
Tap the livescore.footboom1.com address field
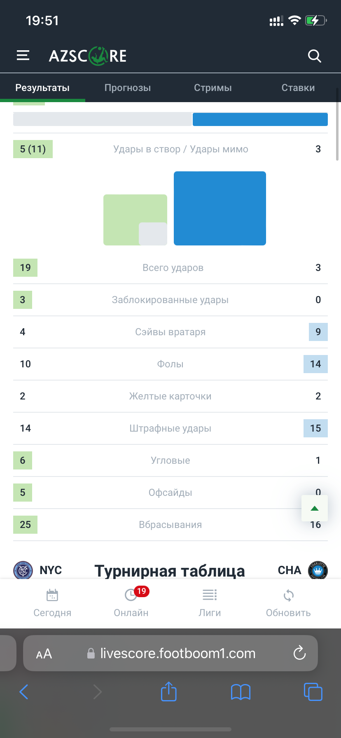tap(177, 653)
